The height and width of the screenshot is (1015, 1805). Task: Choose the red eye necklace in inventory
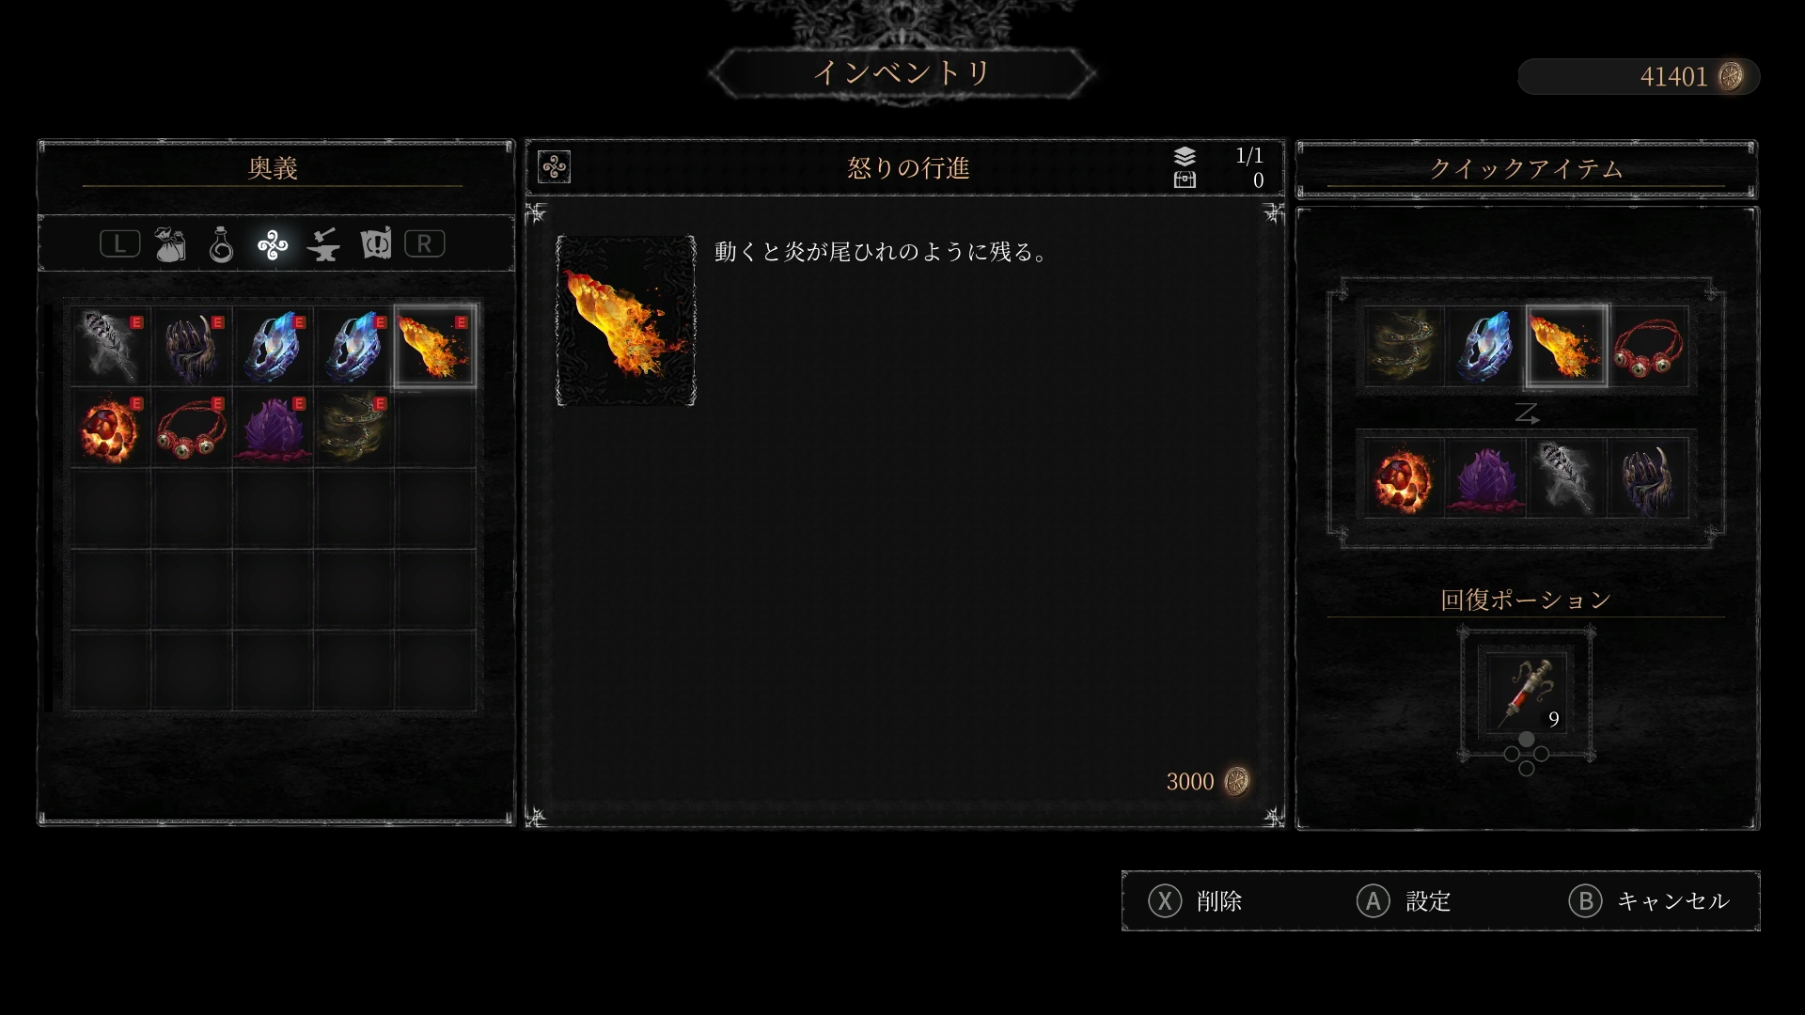coord(192,427)
